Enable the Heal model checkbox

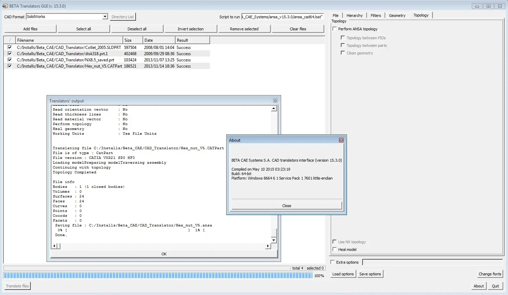click(x=335, y=250)
